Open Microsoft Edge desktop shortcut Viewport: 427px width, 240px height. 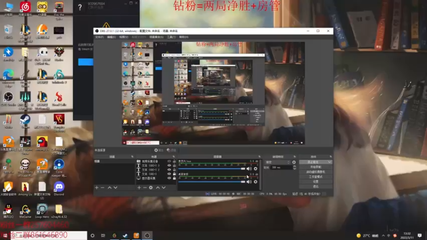coord(9,78)
